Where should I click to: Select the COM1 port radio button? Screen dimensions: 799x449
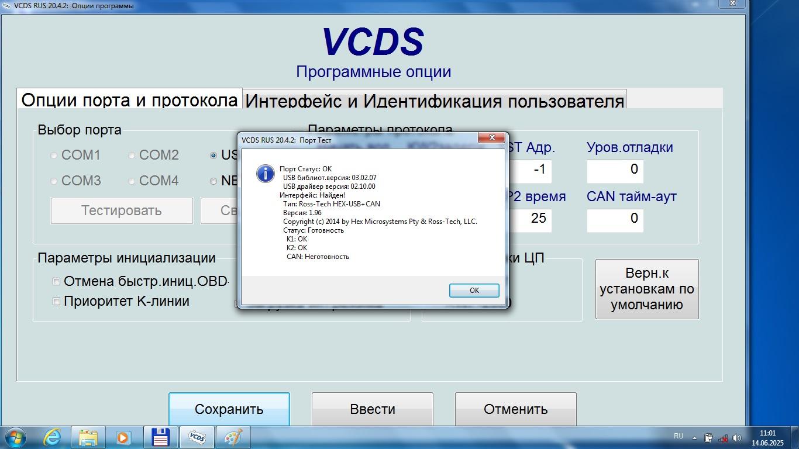coord(54,156)
